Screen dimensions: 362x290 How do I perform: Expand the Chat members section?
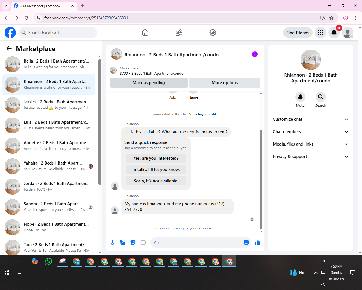(311, 132)
